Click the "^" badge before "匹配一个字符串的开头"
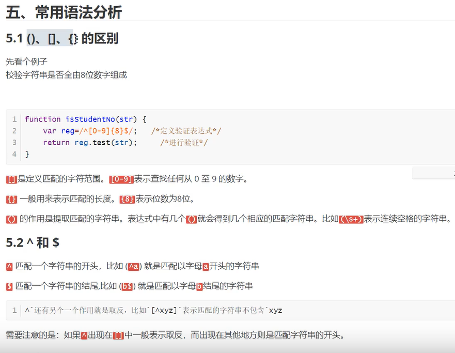Image resolution: width=455 pixels, height=353 pixels. (9, 267)
